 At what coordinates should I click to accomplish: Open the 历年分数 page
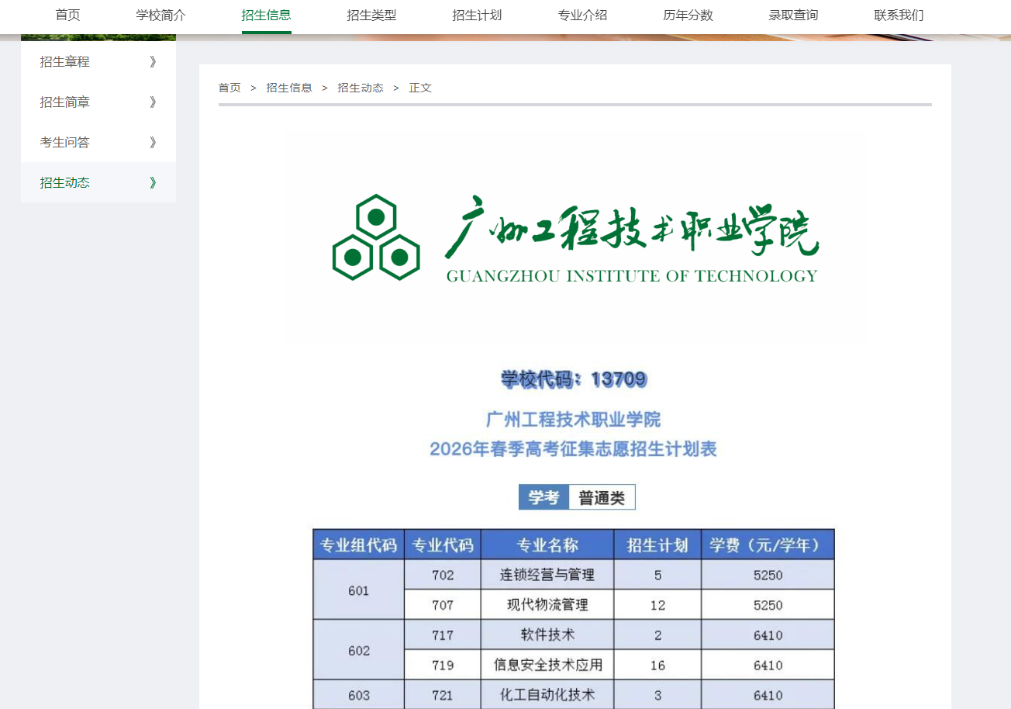(x=688, y=15)
